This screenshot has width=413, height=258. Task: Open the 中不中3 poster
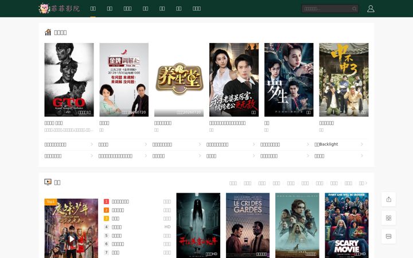coord(344,80)
